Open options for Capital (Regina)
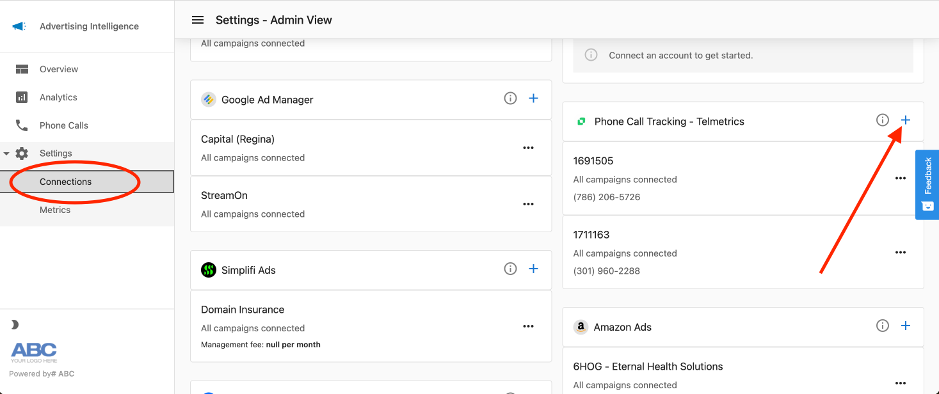The height and width of the screenshot is (394, 939). click(x=528, y=148)
